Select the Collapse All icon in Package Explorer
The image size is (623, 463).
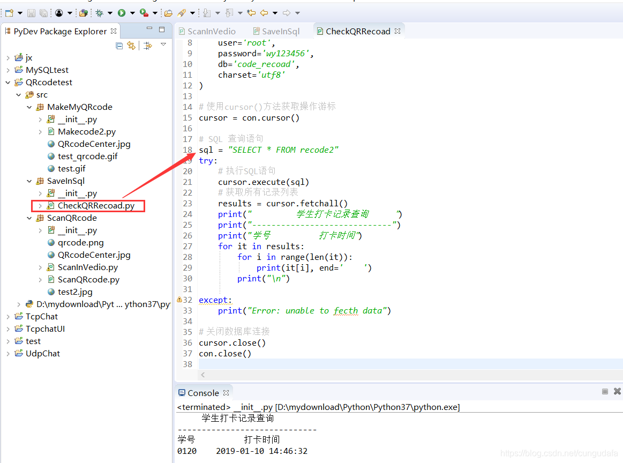pos(119,46)
